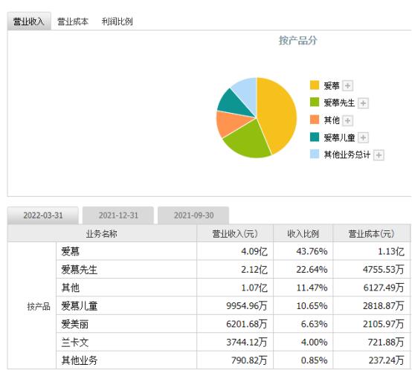The width and height of the screenshot is (412, 370).
Task: Expand the 其他 legend plus icon
Action: [347, 120]
